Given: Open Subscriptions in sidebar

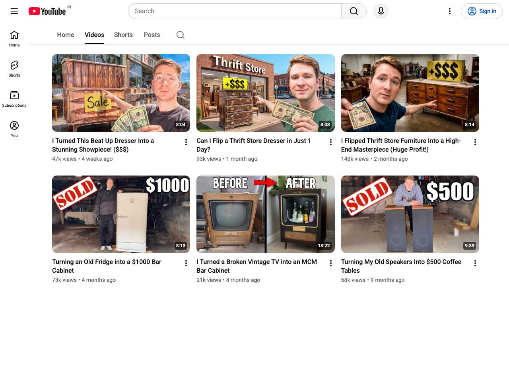Looking at the screenshot, I should click(14, 99).
